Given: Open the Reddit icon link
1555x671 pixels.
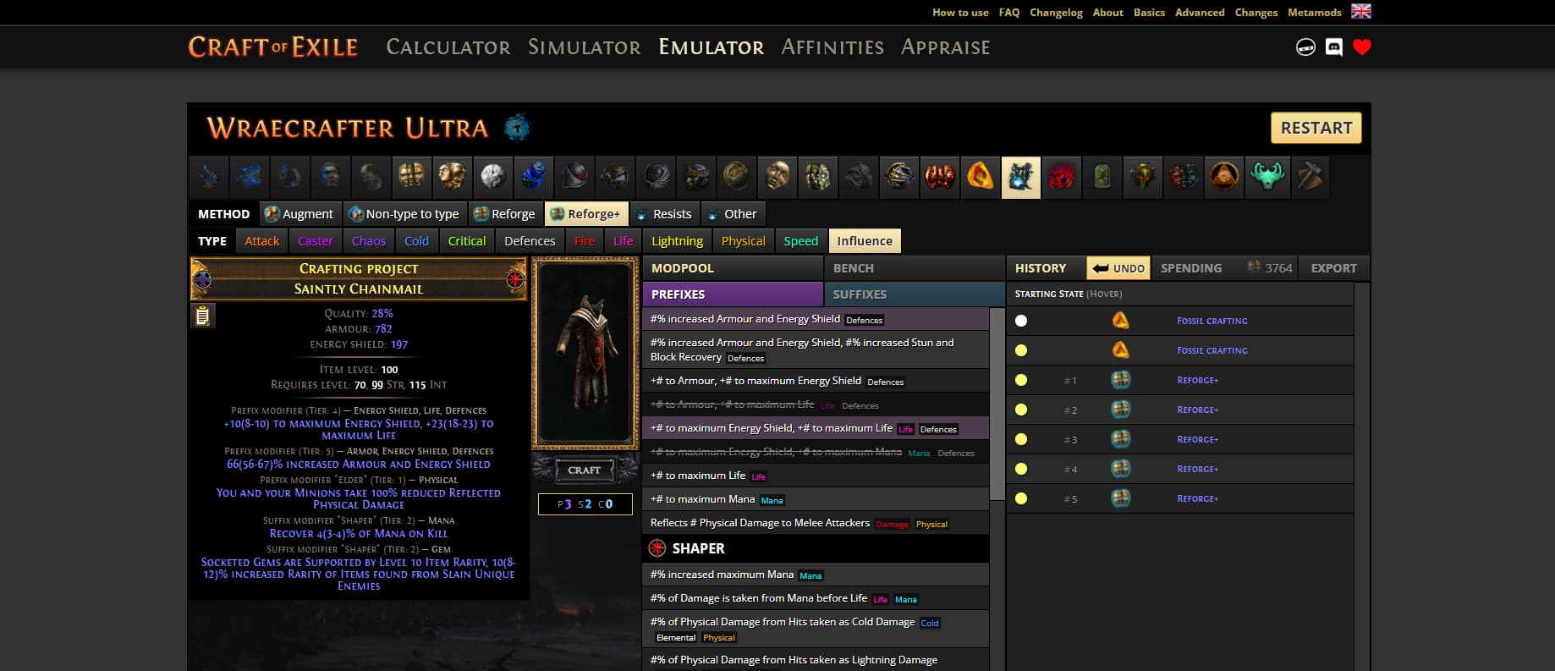Looking at the screenshot, I should click(1305, 47).
